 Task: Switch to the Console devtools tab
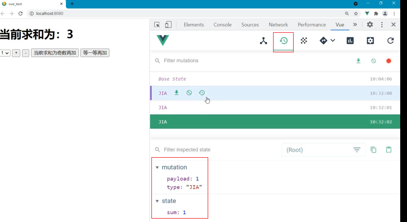(223, 25)
